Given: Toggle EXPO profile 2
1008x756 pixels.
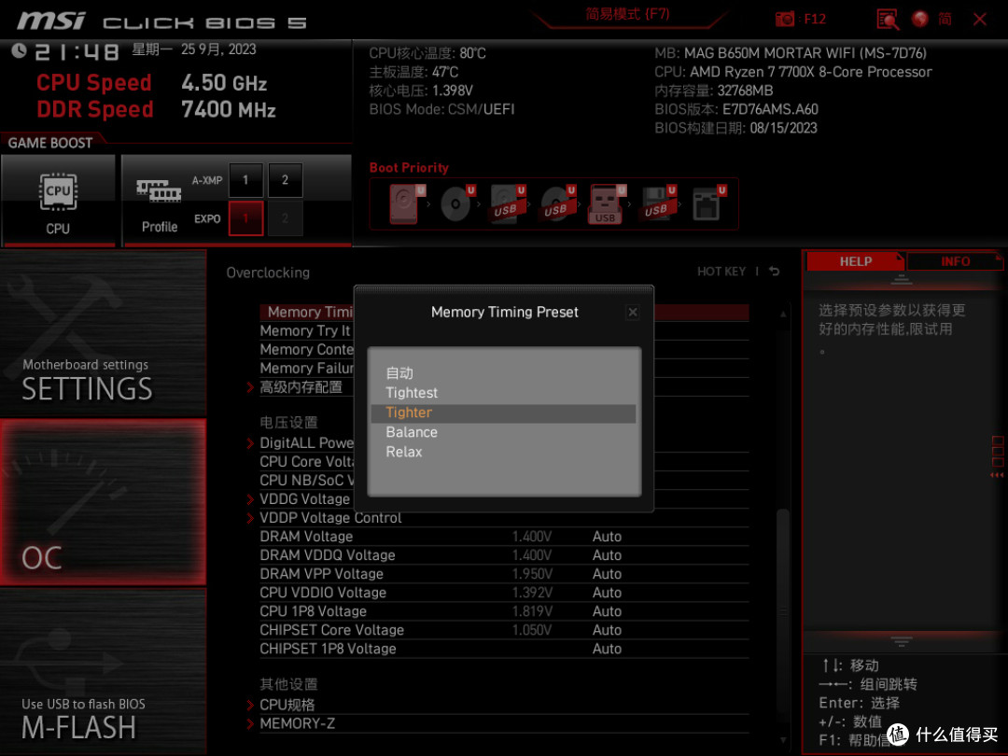Looking at the screenshot, I should click(285, 218).
